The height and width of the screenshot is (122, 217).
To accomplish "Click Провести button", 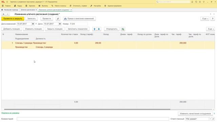I will point(47,19).
